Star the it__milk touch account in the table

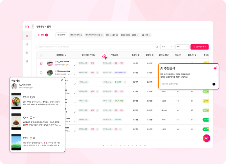pyautogui.click(x=56, y=62)
